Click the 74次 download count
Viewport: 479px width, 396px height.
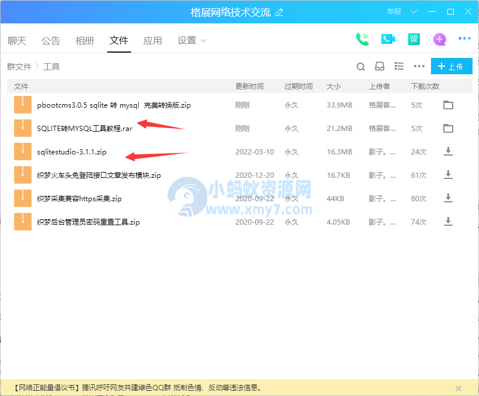(x=419, y=222)
